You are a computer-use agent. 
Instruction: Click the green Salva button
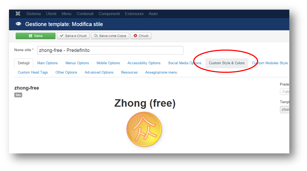point(35,36)
